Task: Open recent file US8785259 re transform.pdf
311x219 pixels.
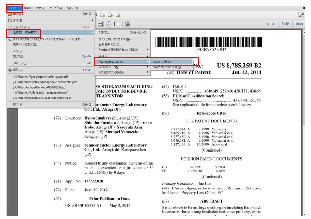Action: tap(51, 93)
